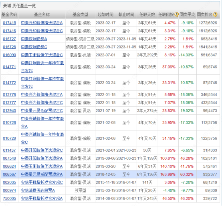Open 中泰红利优选一年持有混合发起 fund page
Screen dimensions: 222x206
42,67
